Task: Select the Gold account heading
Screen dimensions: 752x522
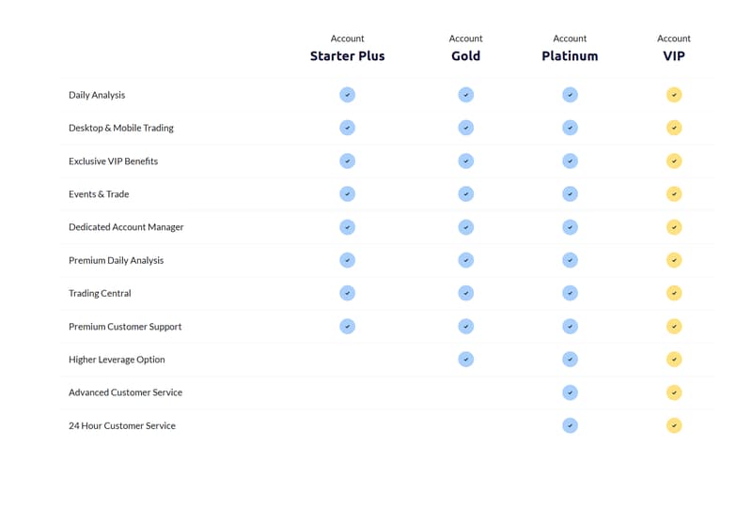Action: pyautogui.click(x=465, y=56)
